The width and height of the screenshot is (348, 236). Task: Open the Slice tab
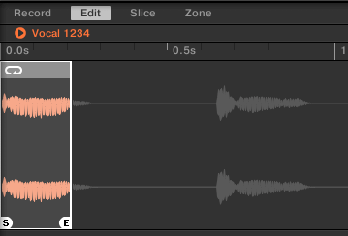coord(142,13)
